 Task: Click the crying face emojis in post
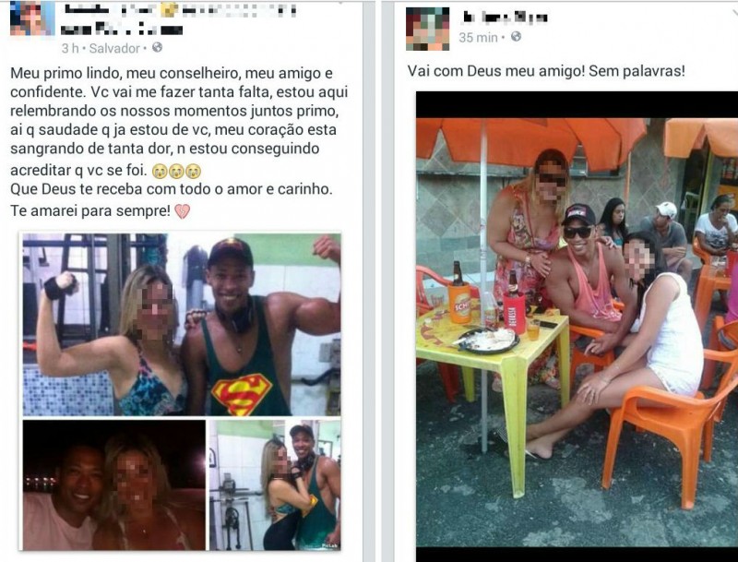pyautogui.click(x=176, y=171)
